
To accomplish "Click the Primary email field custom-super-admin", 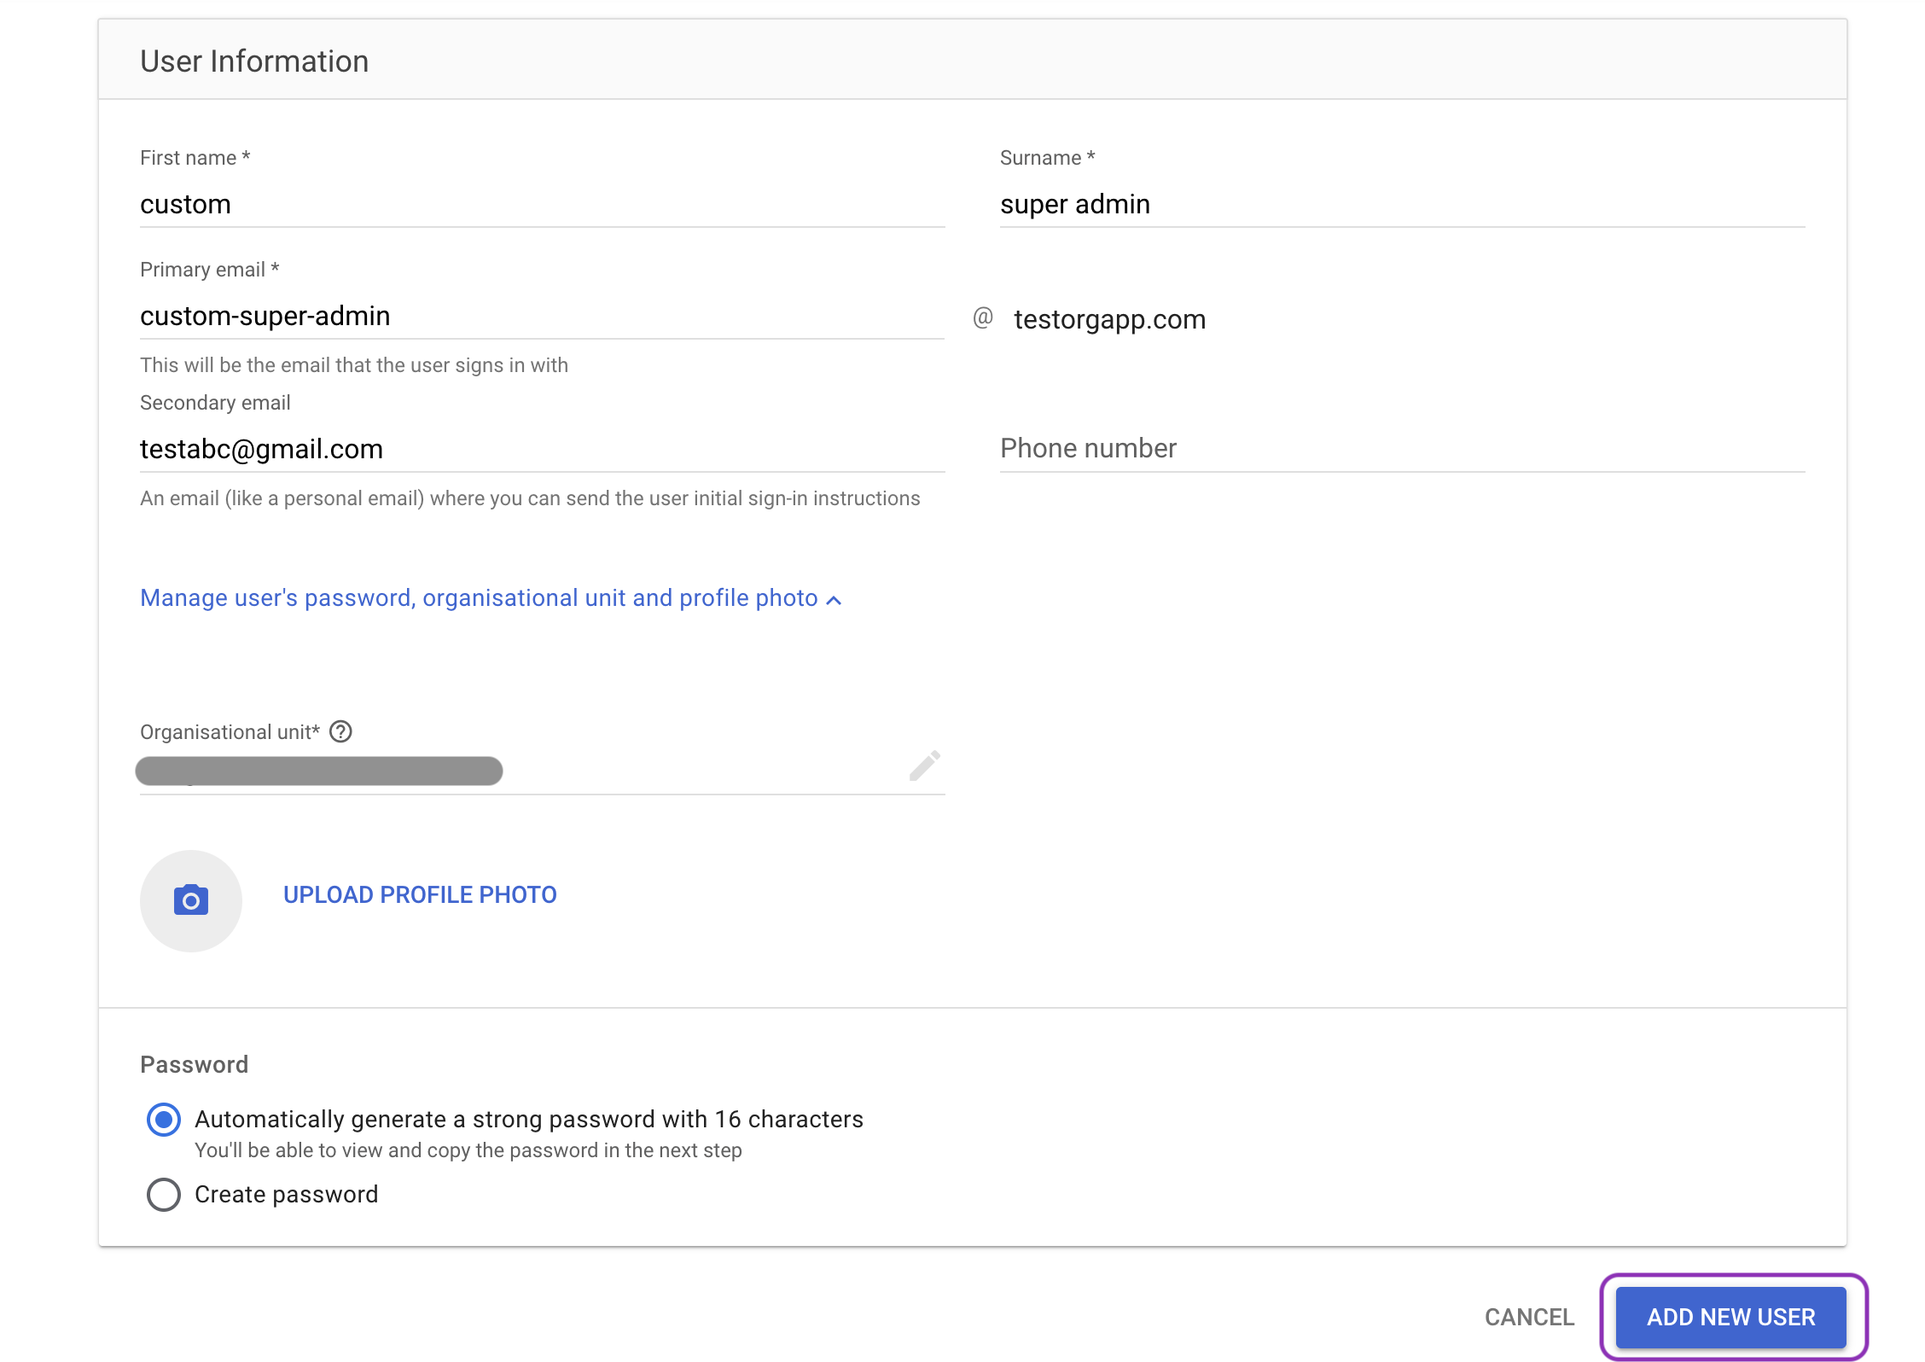I will point(541,317).
